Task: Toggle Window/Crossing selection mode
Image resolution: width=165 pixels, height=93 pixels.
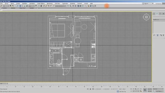Action: [18, 6]
